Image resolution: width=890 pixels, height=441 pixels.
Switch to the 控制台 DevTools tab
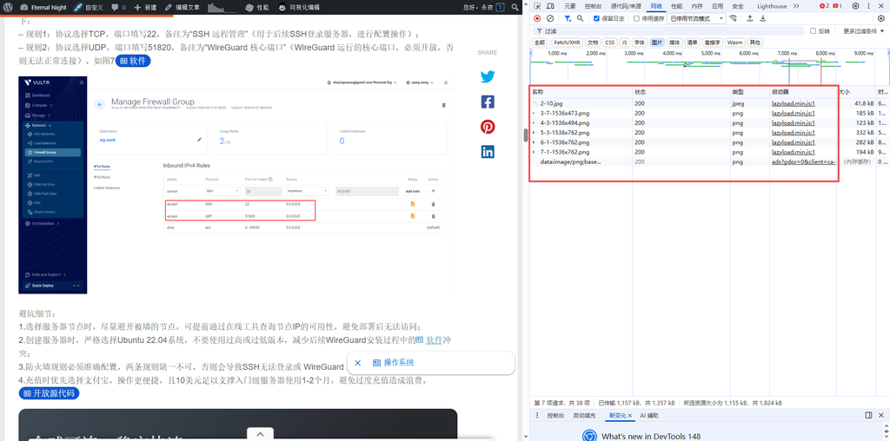(593, 6)
